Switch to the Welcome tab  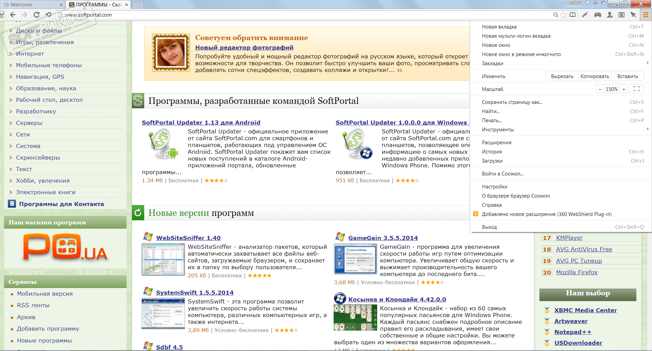pos(33,5)
